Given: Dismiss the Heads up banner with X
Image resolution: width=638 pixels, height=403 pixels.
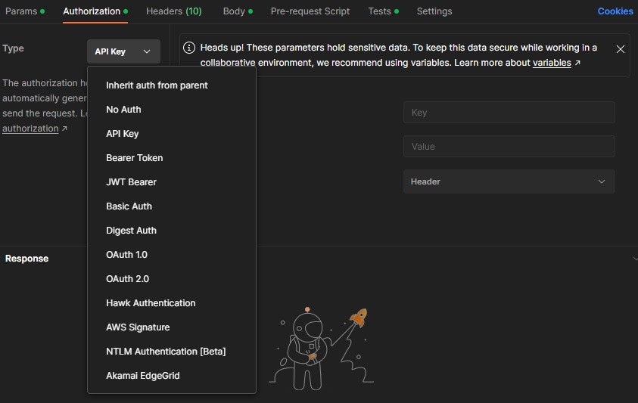Looking at the screenshot, I should [620, 49].
